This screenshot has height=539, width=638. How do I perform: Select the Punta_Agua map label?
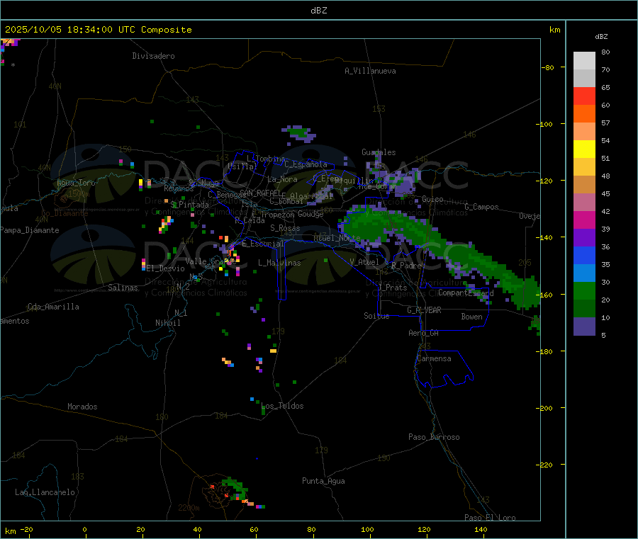pyautogui.click(x=323, y=481)
